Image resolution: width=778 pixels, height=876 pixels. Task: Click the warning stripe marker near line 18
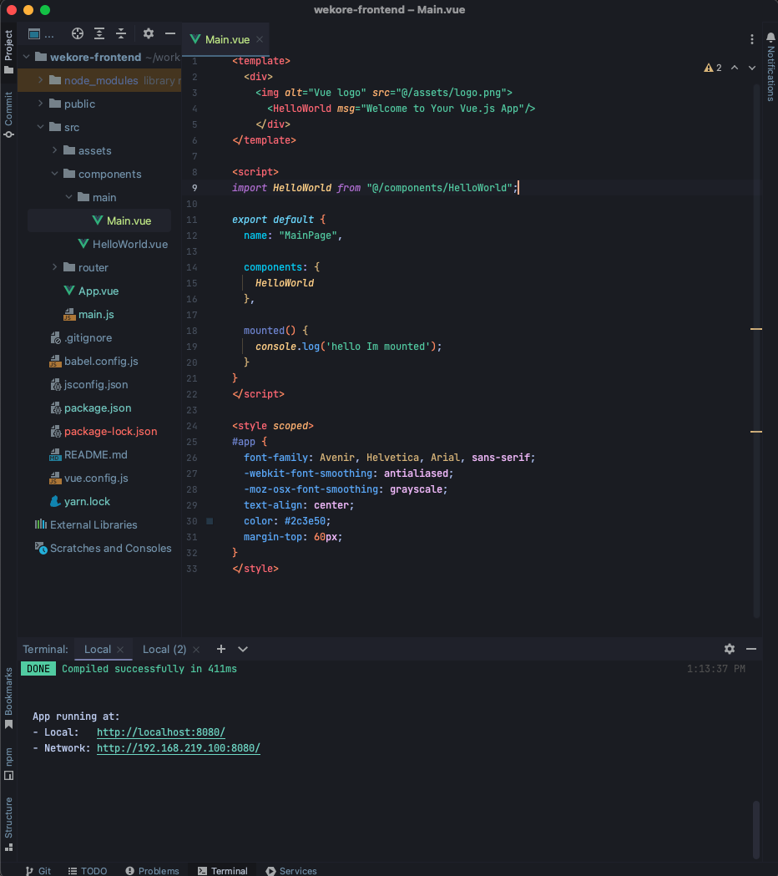coord(756,329)
